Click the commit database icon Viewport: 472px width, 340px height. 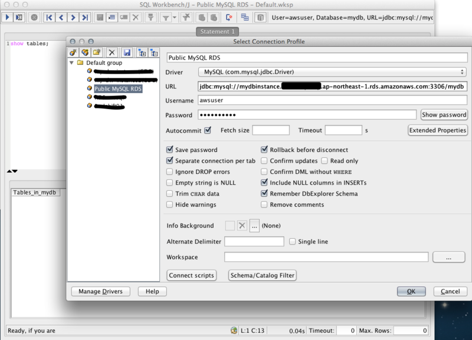[202, 18]
